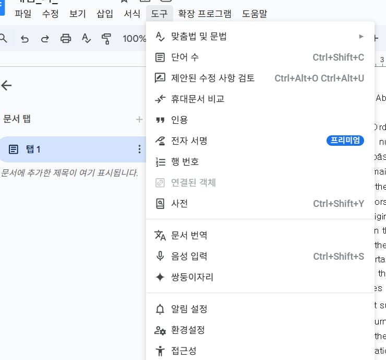
Task: Open 알림 설정 menu item
Action: [260, 309]
